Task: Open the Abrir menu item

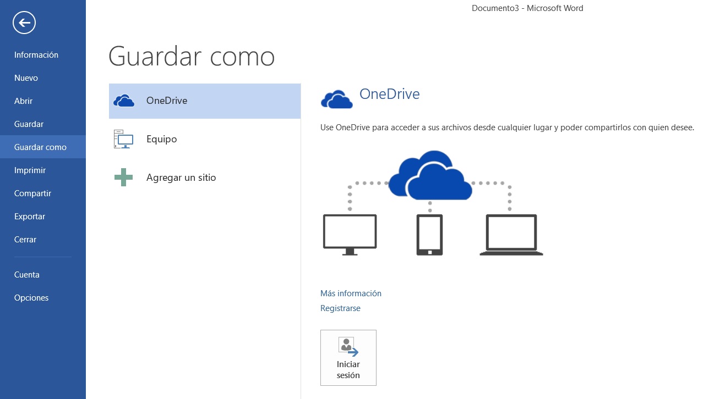Action: click(x=43, y=101)
